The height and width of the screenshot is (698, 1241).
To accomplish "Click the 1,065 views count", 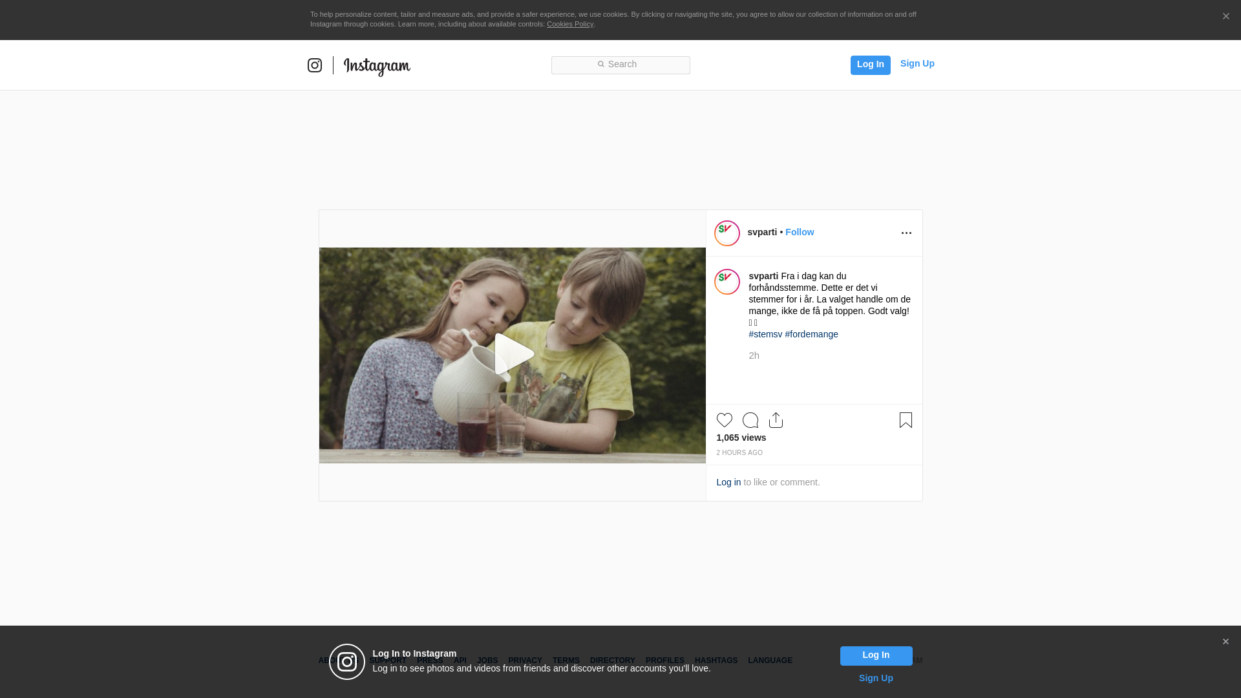I will 741,438.
